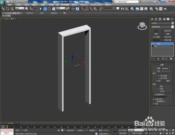
Task: Select the 面片 patch output radio
Action: coord(159,86)
